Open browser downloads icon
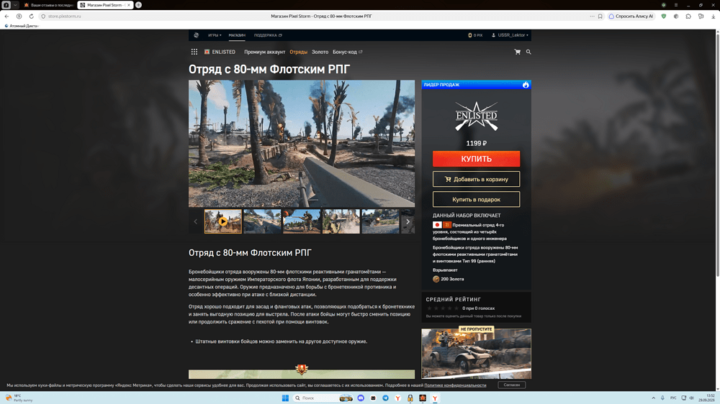Screen dimensions: 720x404 coord(713,16)
